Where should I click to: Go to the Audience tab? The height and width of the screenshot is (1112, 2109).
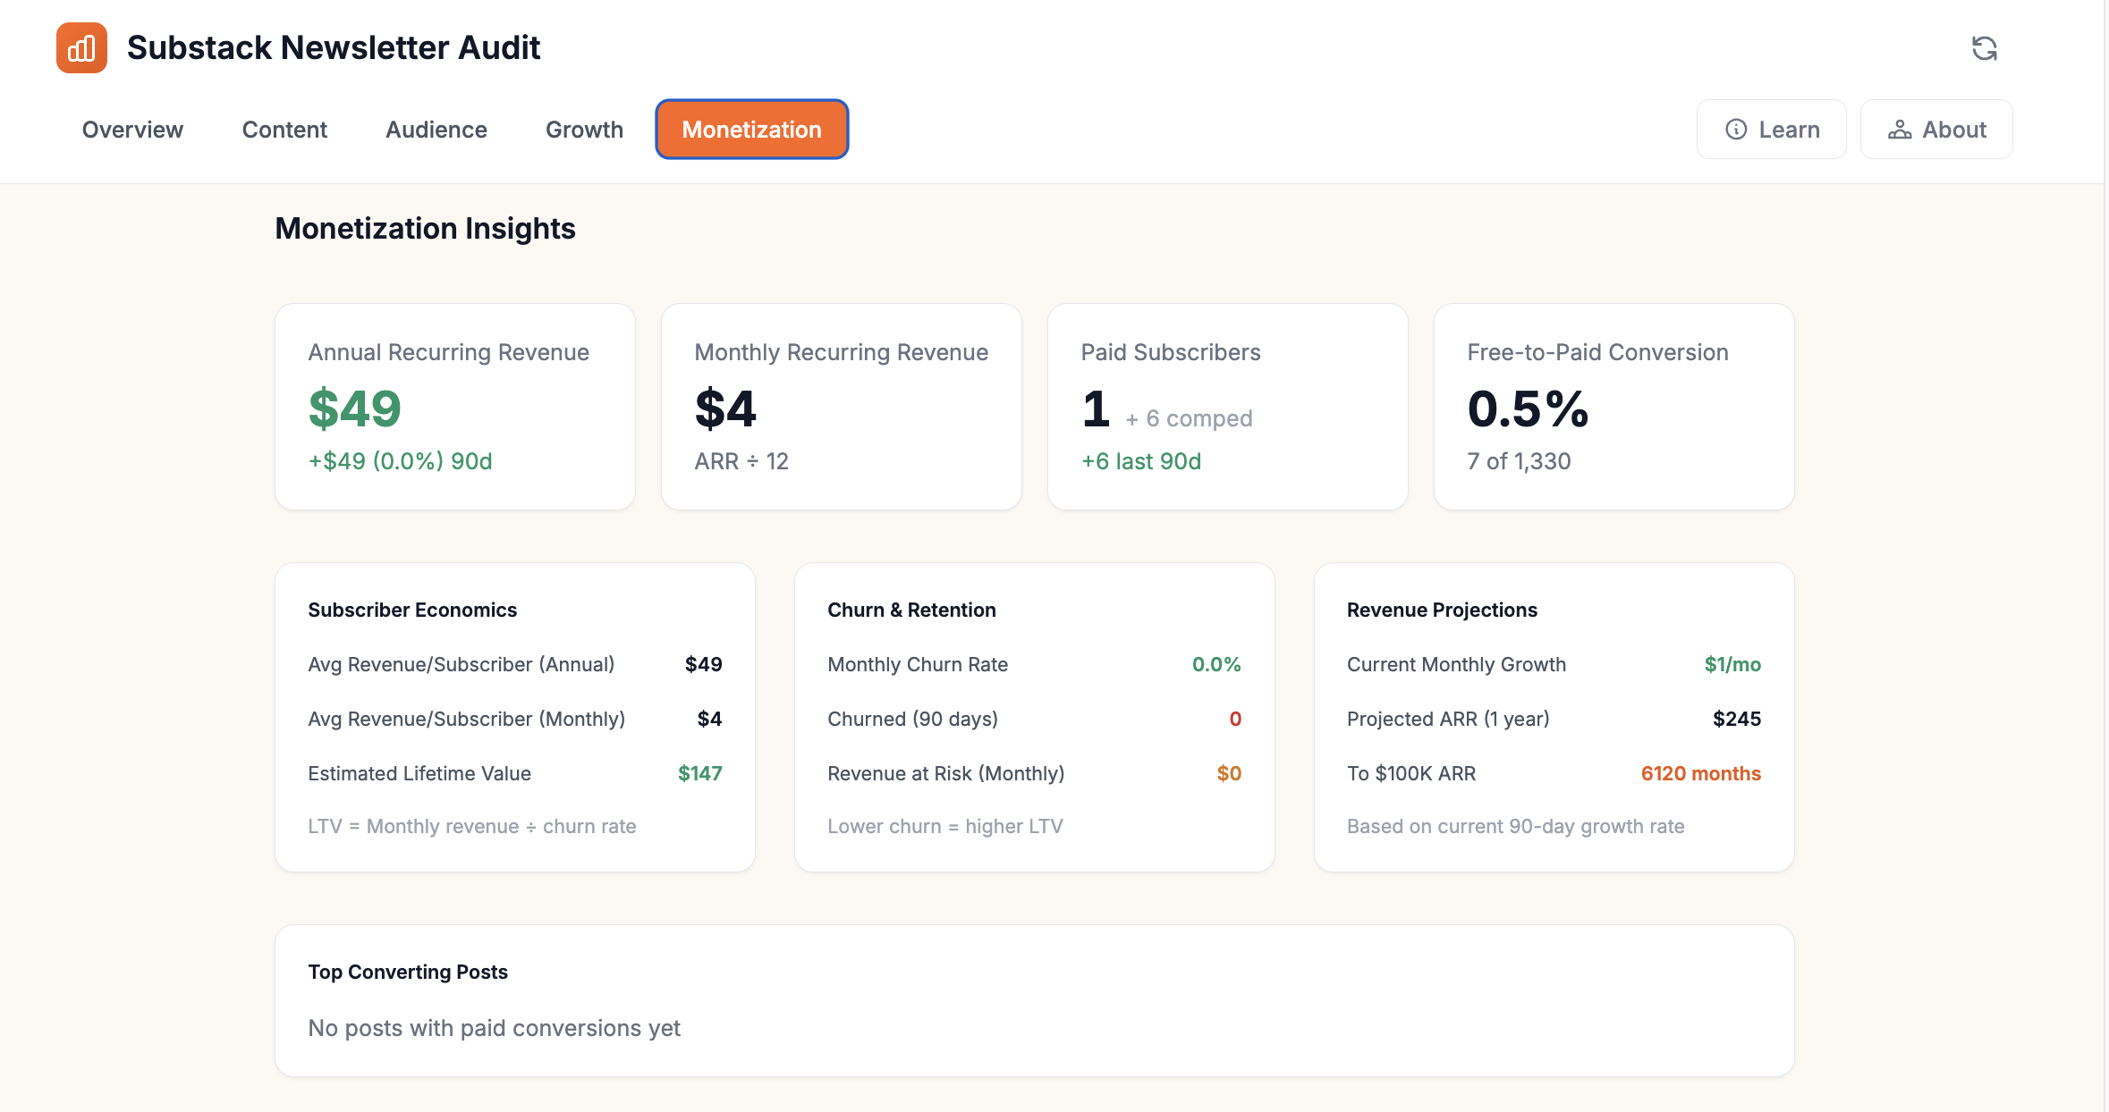point(436,130)
